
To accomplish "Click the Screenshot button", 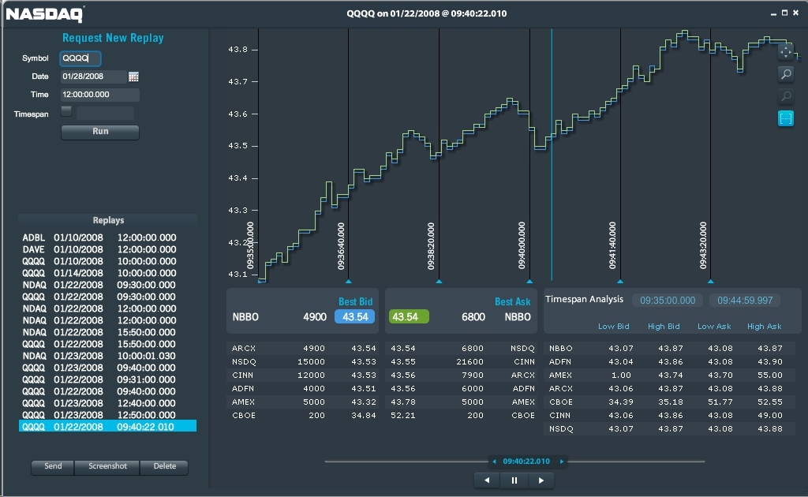I will [107, 466].
